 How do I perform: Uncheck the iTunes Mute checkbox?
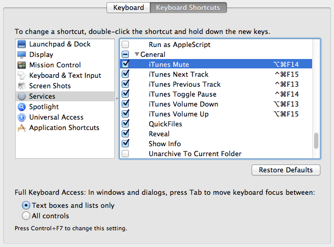[x=125, y=64]
